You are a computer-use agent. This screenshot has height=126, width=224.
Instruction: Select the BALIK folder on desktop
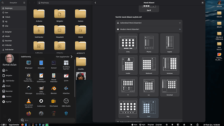(219, 25)
